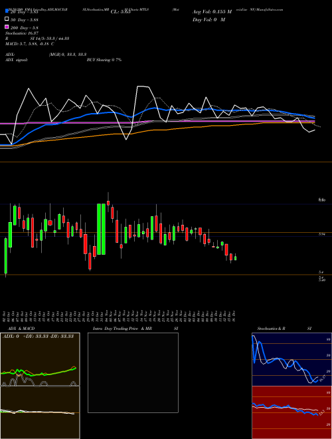Click the tall green candlestick pair at 31 Oct
The image size is (332, 439).
101,229
